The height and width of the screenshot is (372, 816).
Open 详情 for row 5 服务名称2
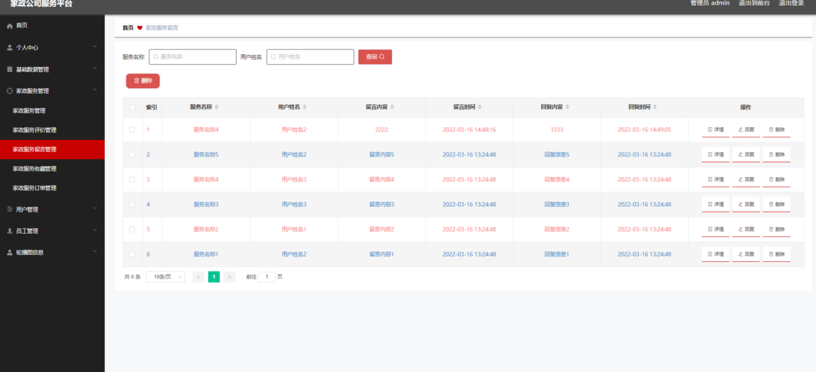716,229
